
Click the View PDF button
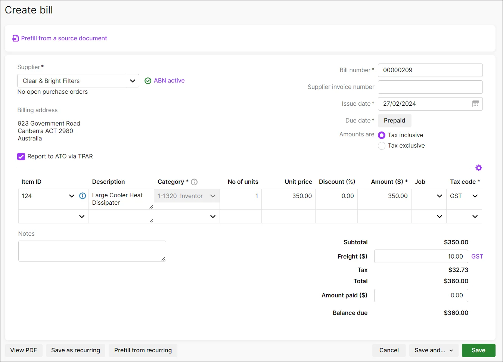coord(24,350)
